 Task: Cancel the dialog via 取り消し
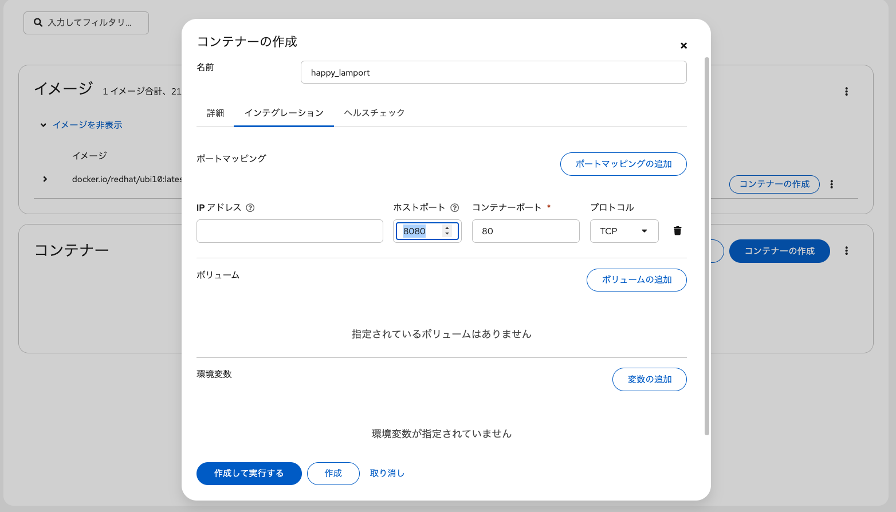coord(386,474)
